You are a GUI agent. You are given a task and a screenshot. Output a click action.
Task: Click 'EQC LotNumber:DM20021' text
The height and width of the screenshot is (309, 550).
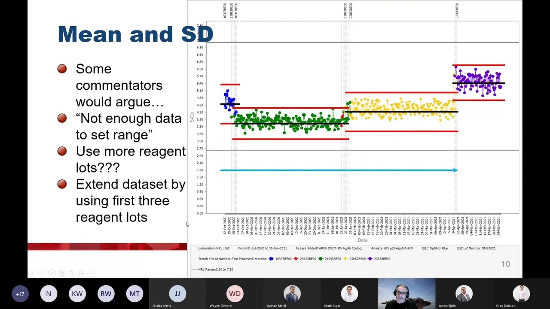click(x=477, y=248)
